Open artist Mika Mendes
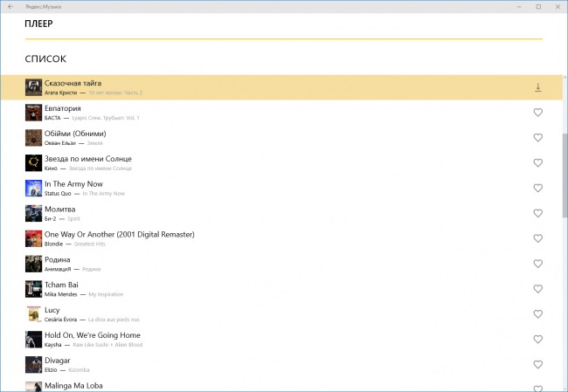This screenshot has width=568, height=392. click(x=61, y=294)
